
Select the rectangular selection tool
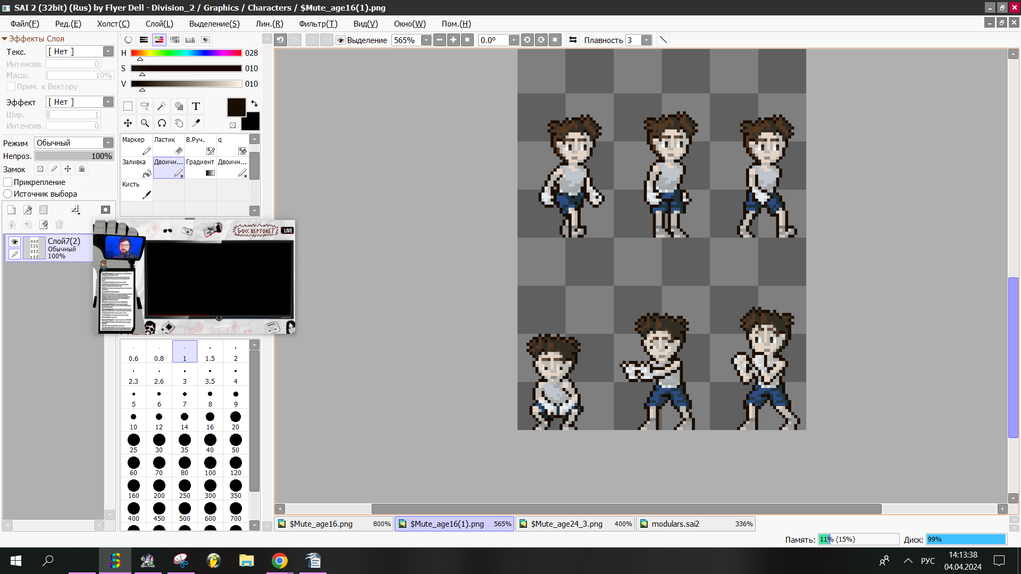(128, 106)
